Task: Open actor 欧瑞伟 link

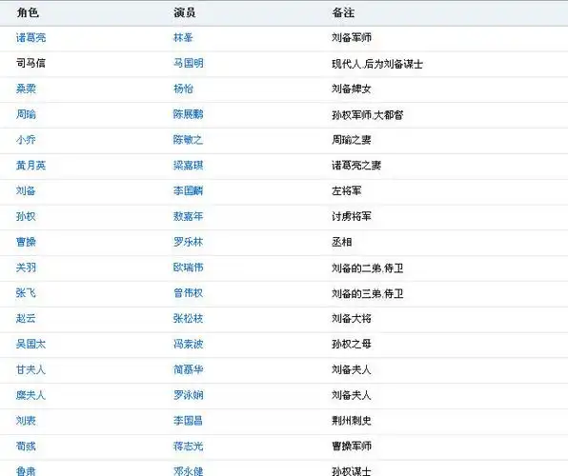Action: 189,268
